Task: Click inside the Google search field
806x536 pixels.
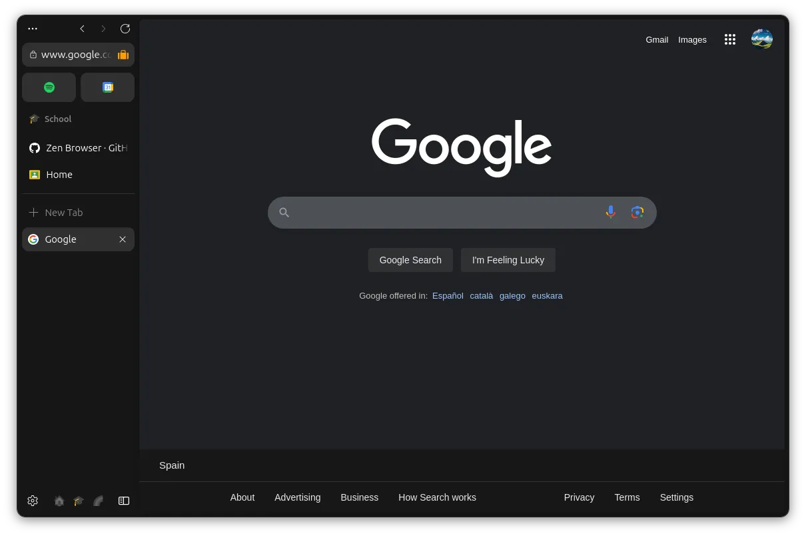Action: (x=440, y=212)
